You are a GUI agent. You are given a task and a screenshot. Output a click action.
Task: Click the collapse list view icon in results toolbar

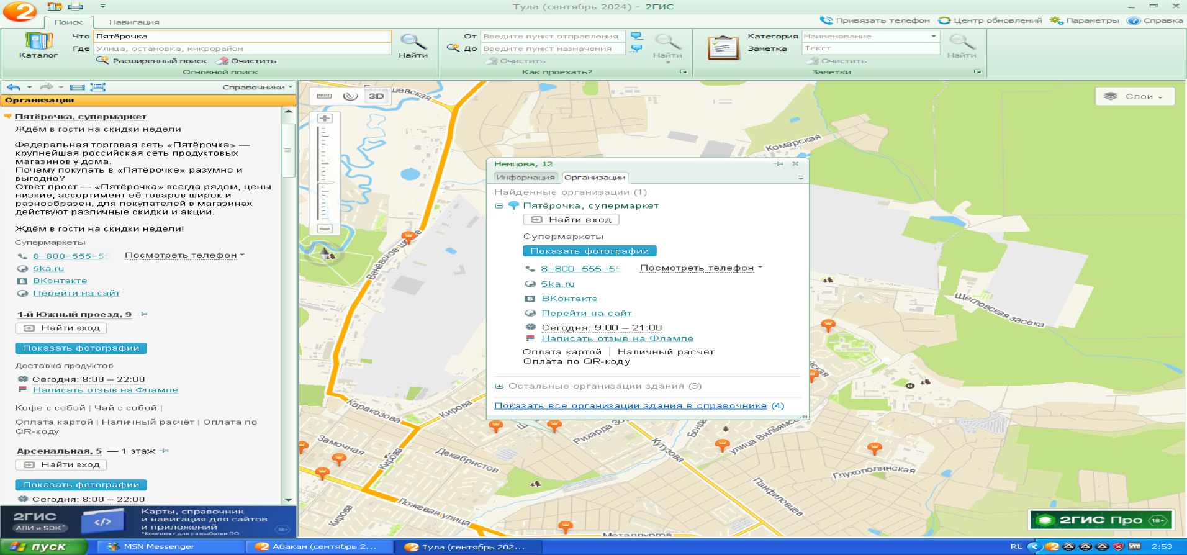77,87
